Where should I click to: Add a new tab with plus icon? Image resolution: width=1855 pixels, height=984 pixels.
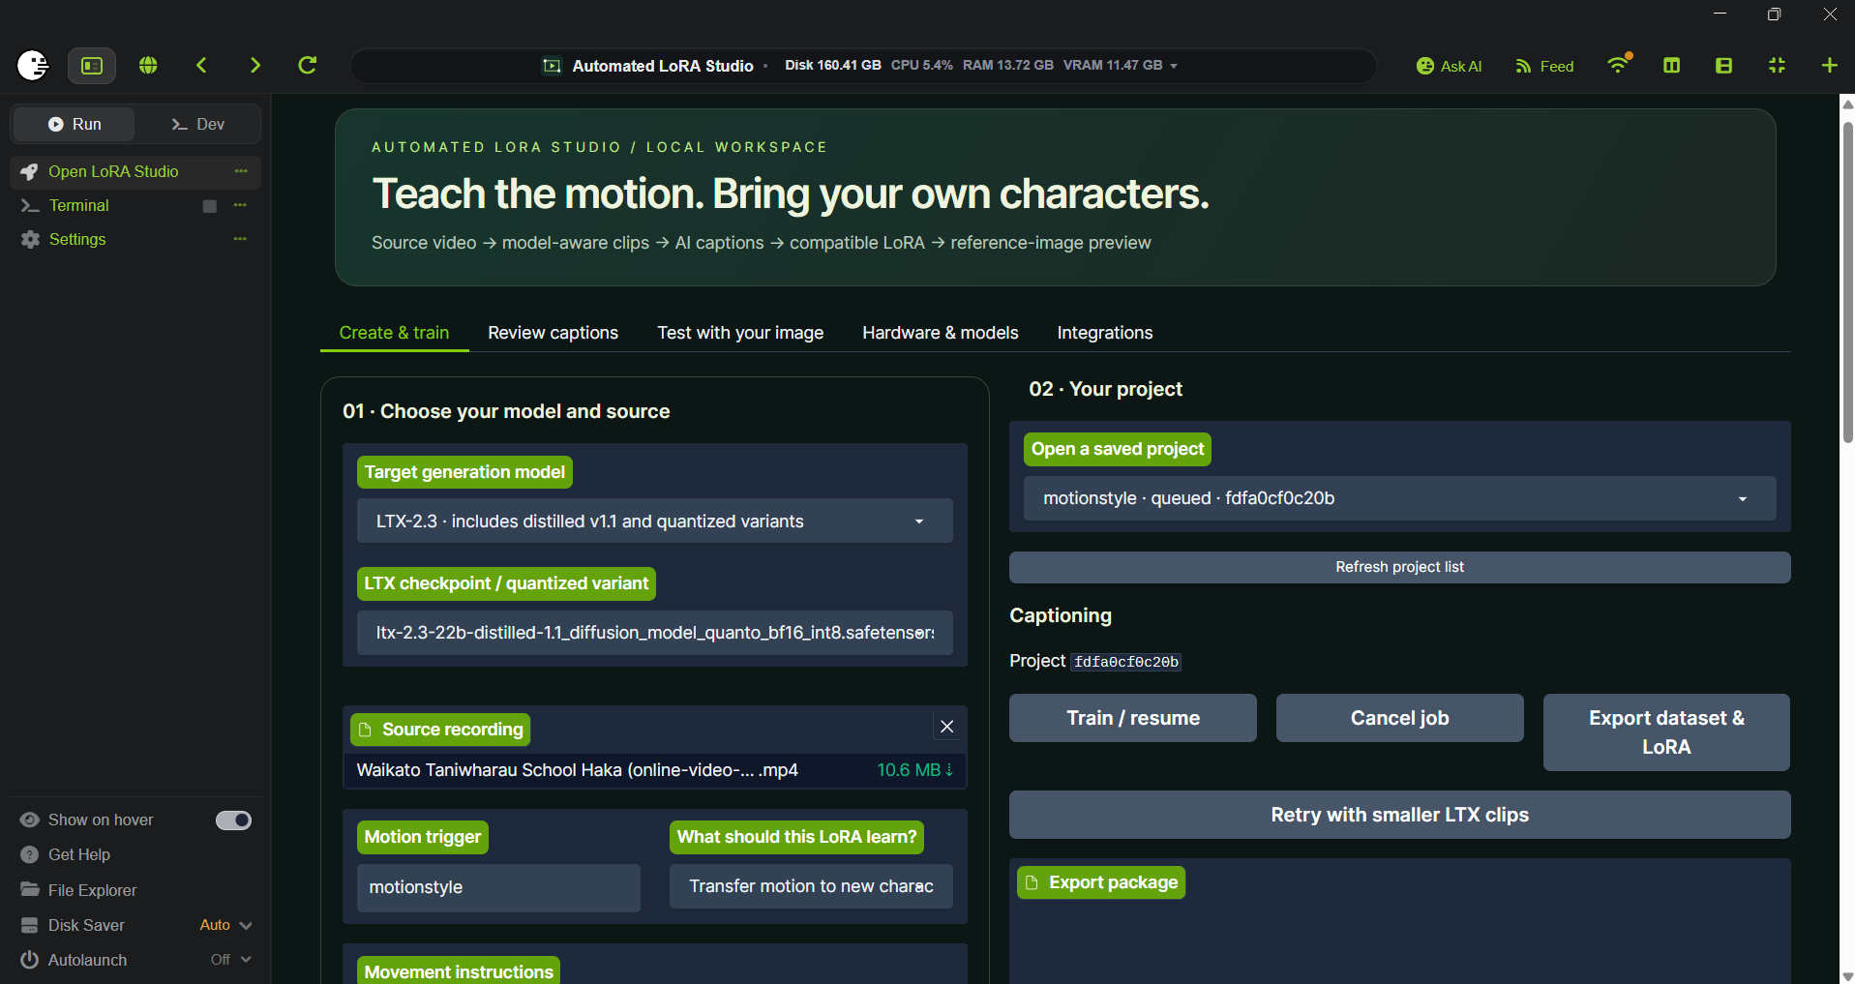(1829, 66)
